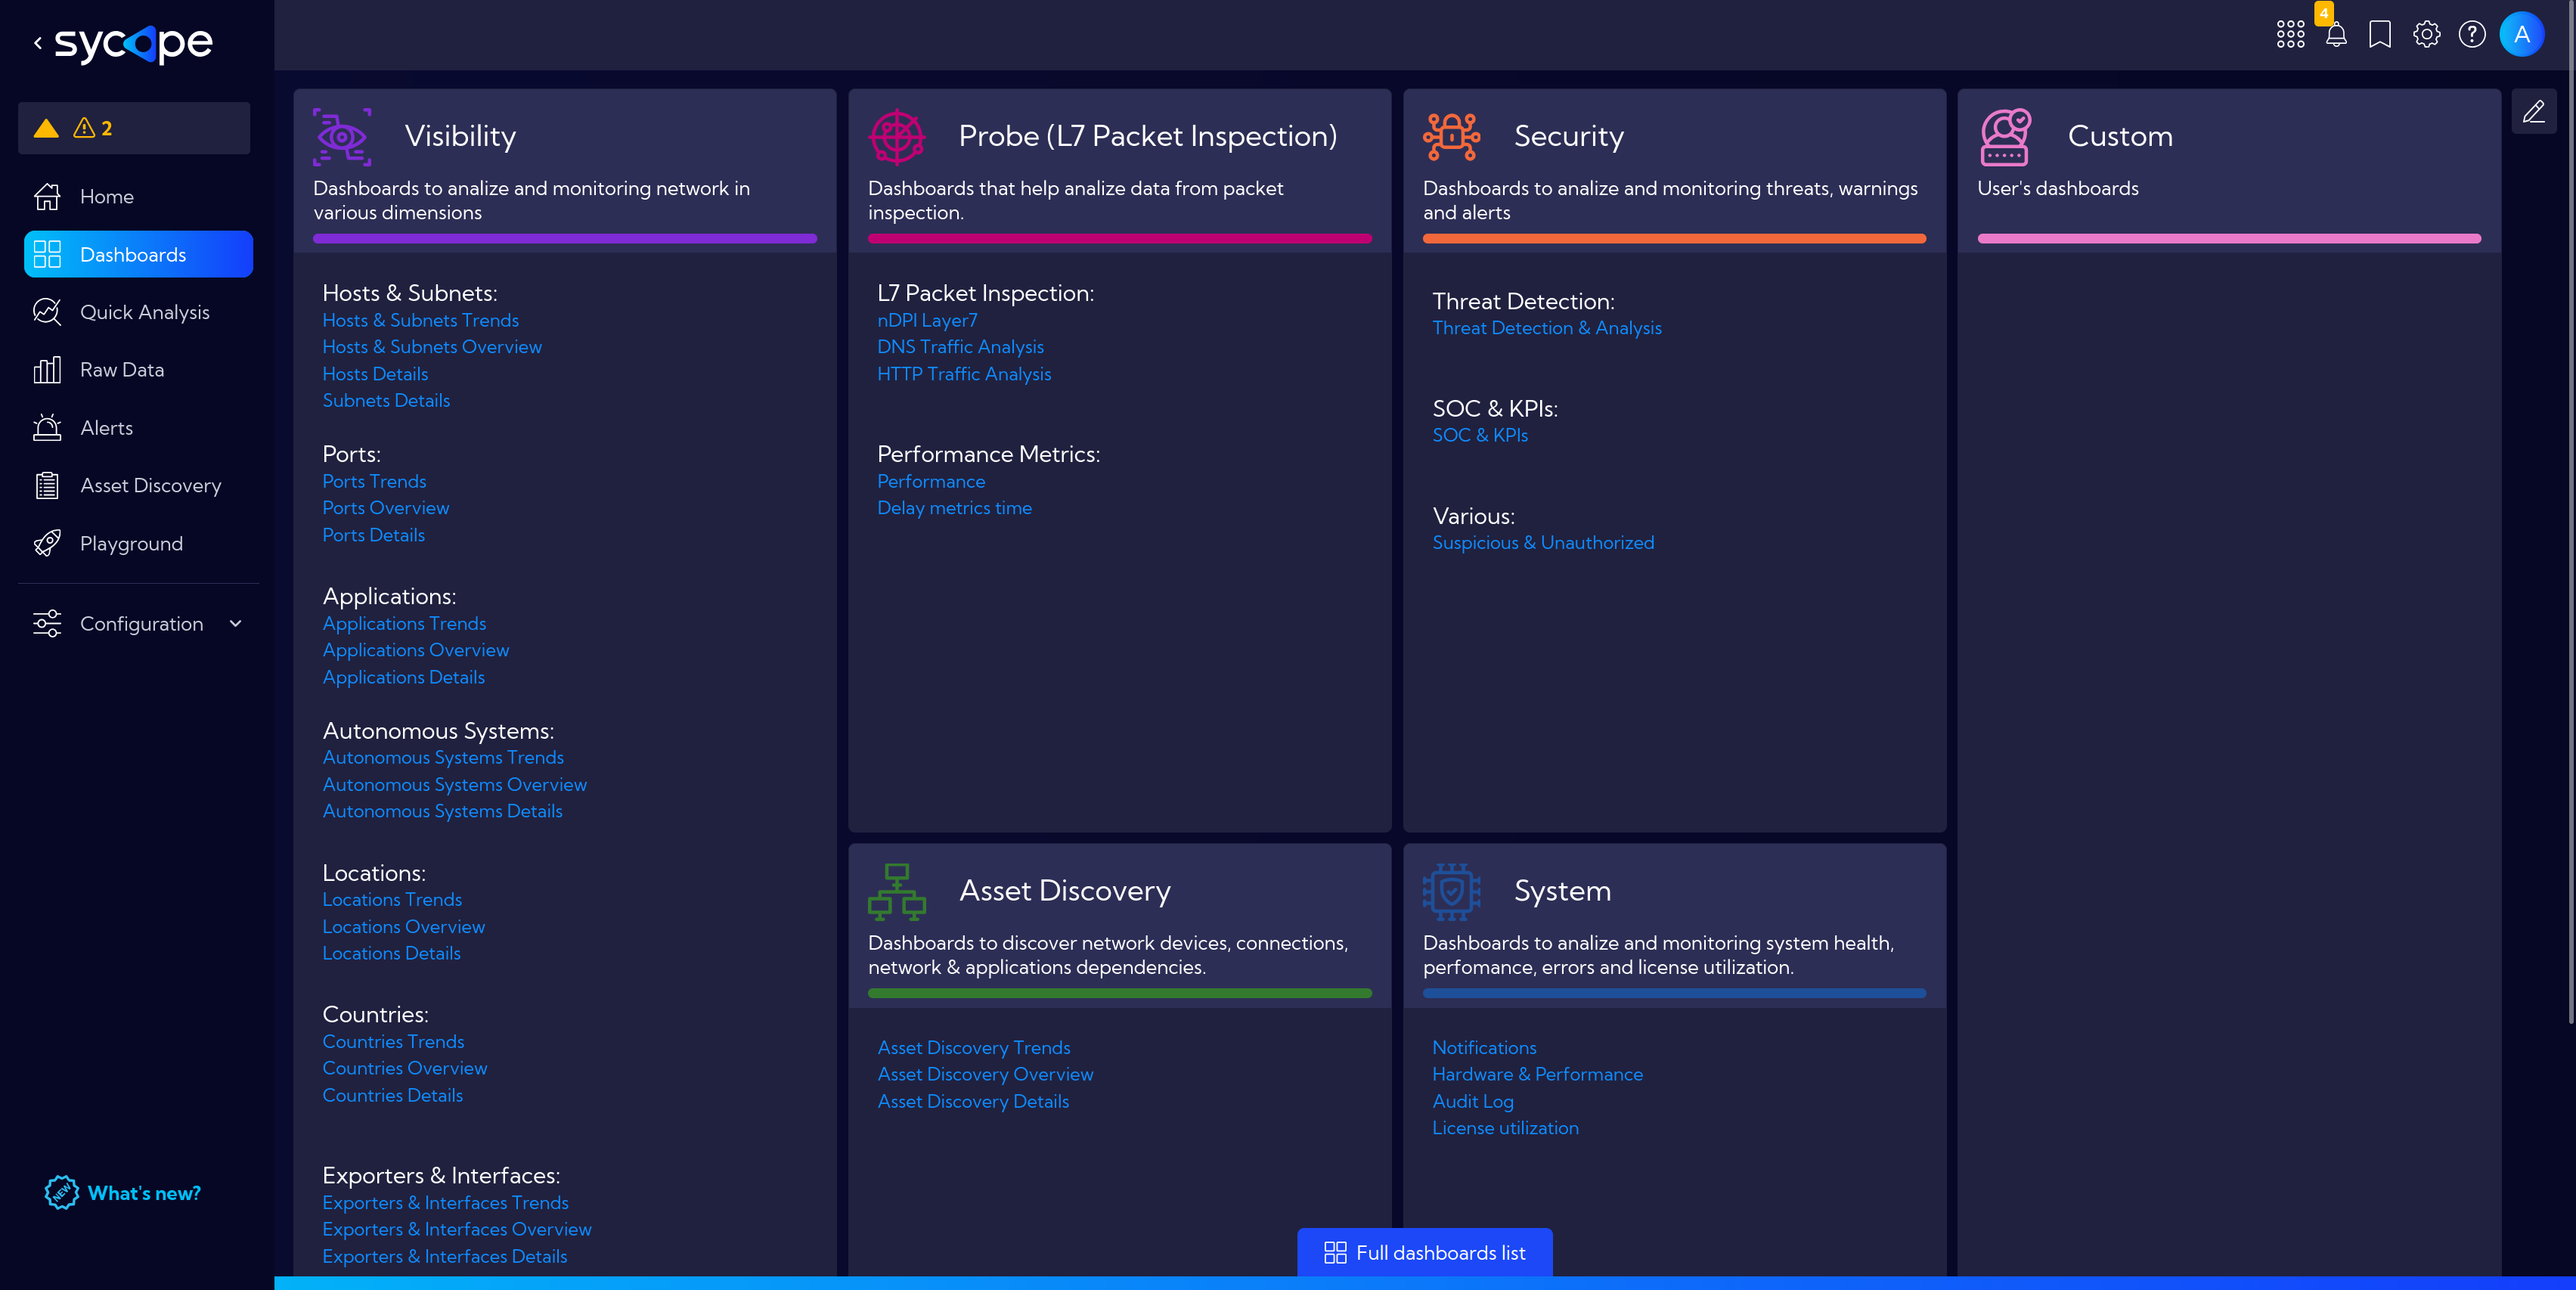
Task: Click the Quick Analysis sidebar icon
Action: tap(48, 311)
